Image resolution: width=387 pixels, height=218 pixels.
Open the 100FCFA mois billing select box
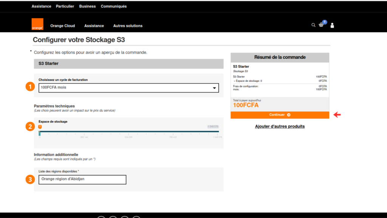click(x=128, y=88)
